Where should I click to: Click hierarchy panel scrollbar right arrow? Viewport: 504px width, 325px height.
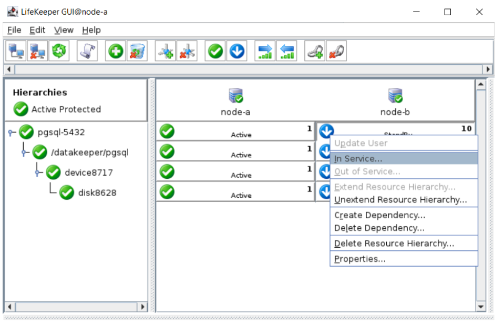(x=142, y=307)
